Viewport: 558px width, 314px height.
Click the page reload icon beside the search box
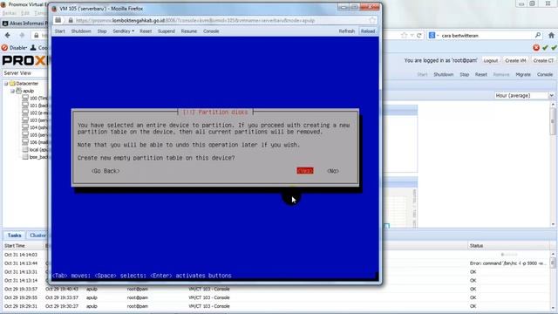(418, 35)
